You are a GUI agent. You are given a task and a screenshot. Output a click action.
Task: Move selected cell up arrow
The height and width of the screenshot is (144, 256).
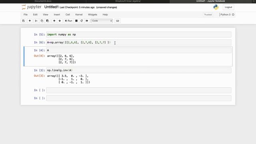click(x=54, y=21)
